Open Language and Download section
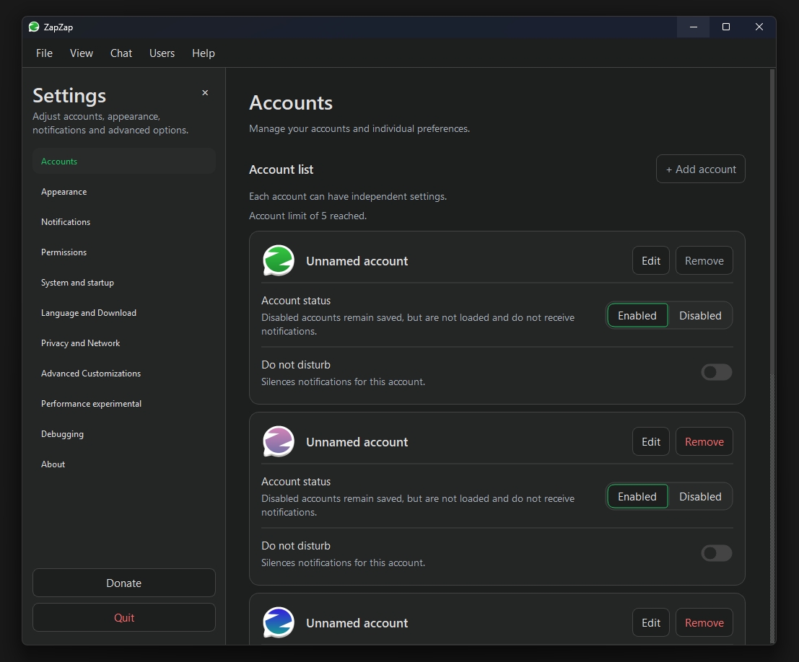The image size is (799, 662). 124,313
